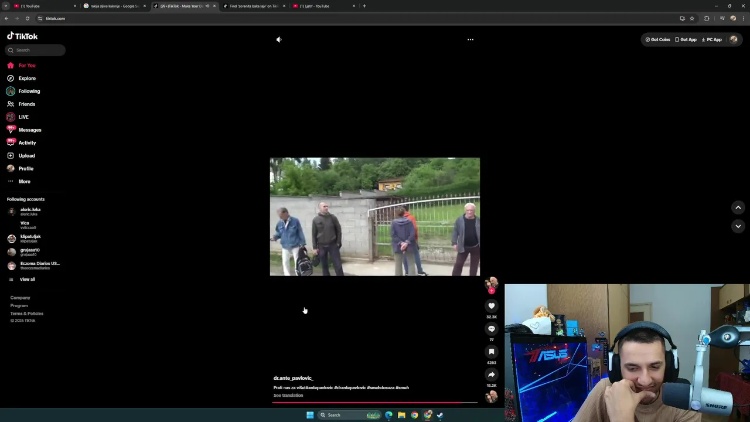Open following account Vica
Screen dimensions: 750x422
[x=25, y=225]
